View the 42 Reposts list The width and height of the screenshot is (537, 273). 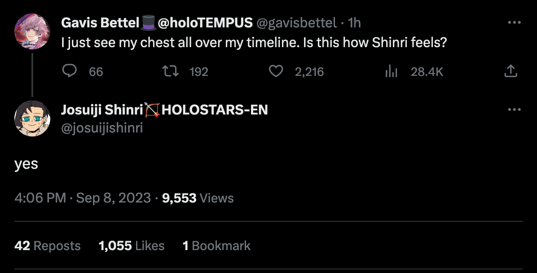[48, 246]
